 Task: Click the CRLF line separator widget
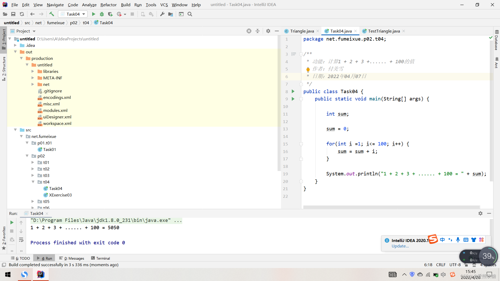coord(441,265)
